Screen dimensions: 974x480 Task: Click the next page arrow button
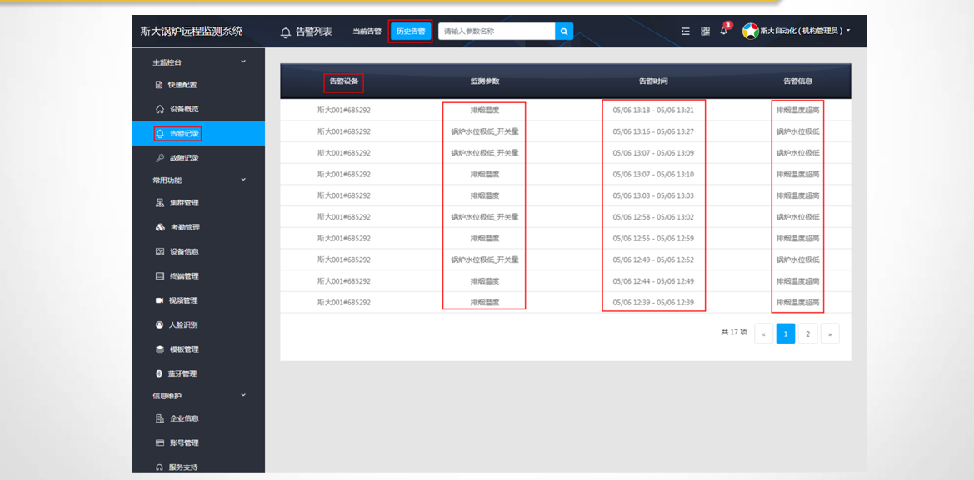(x=829, y=334)
